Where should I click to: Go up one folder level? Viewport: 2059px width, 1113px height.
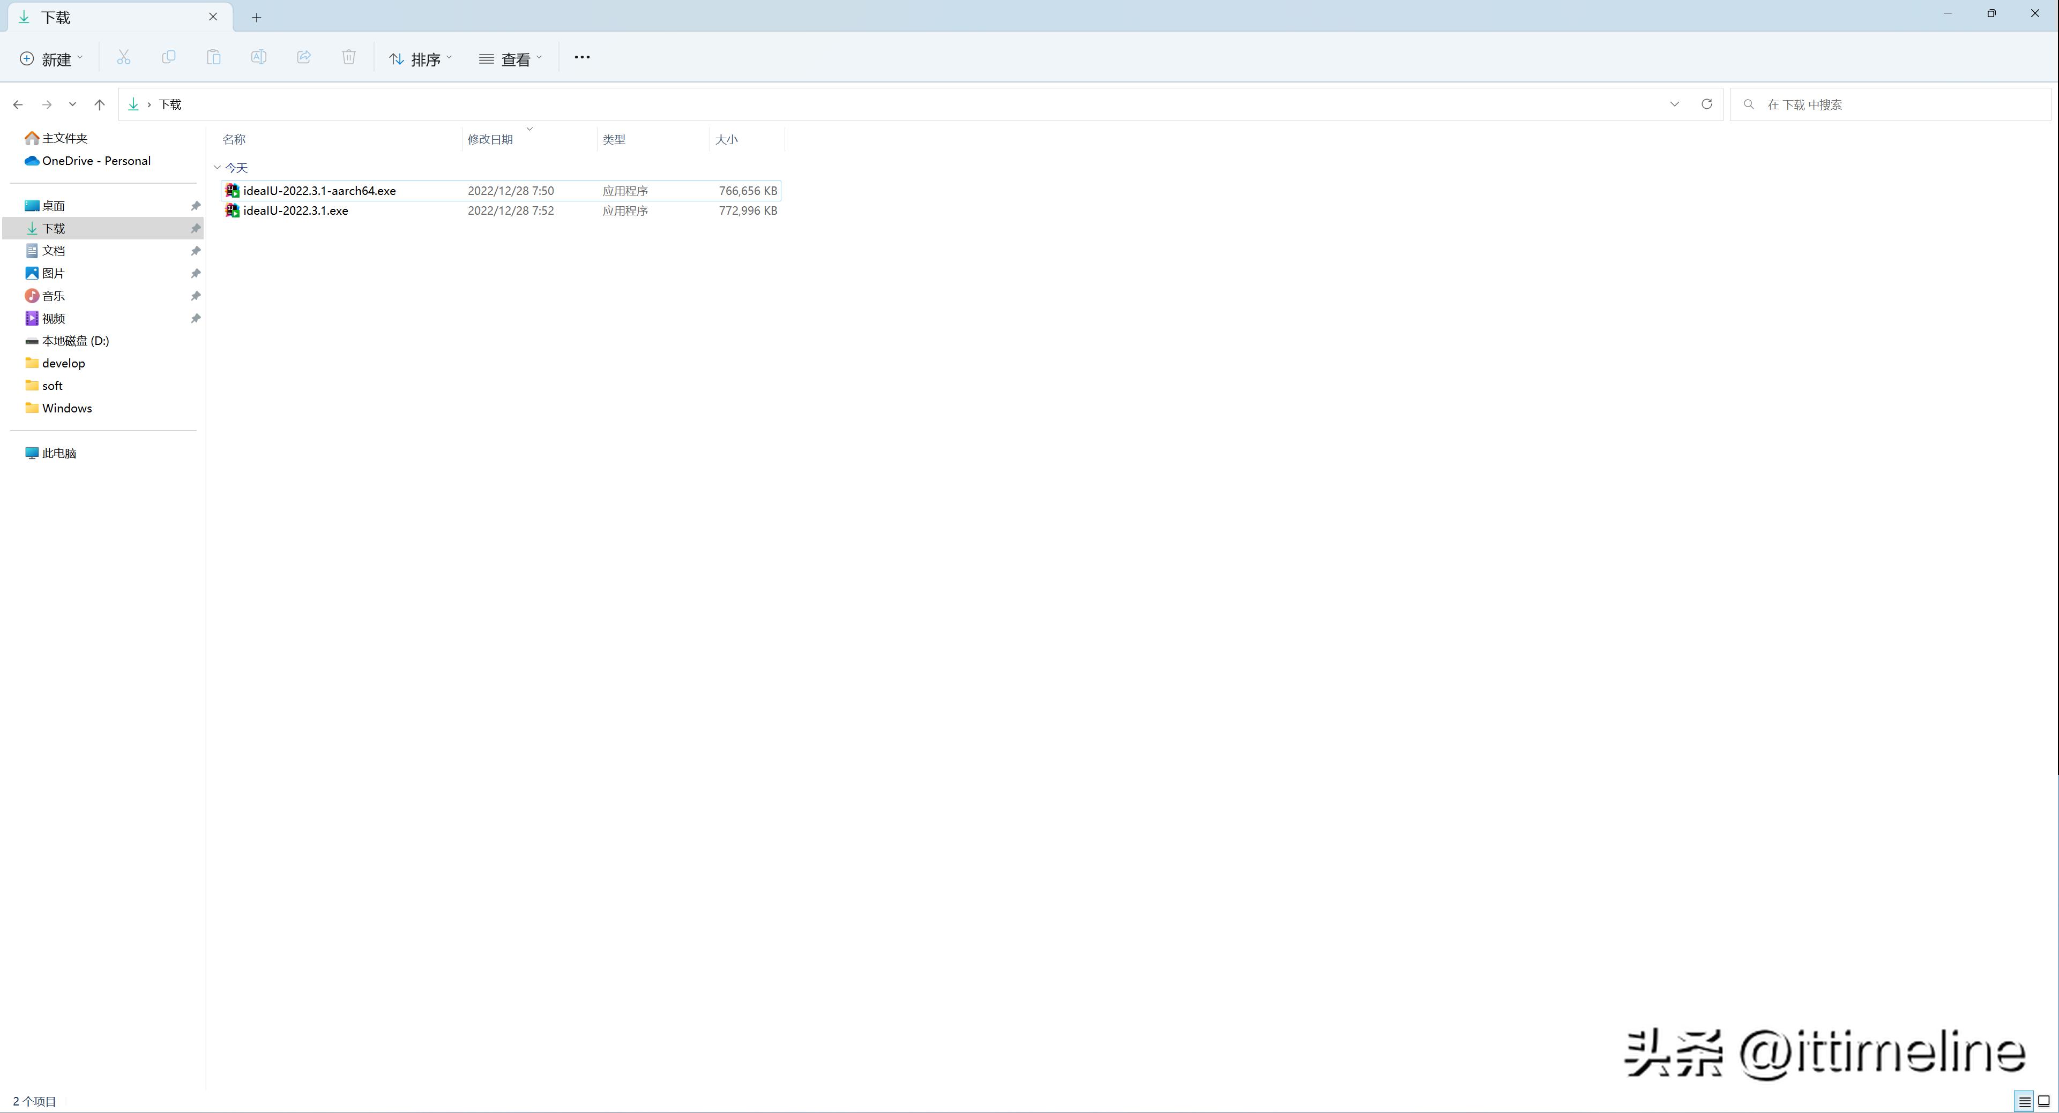(x=99, y=104)
